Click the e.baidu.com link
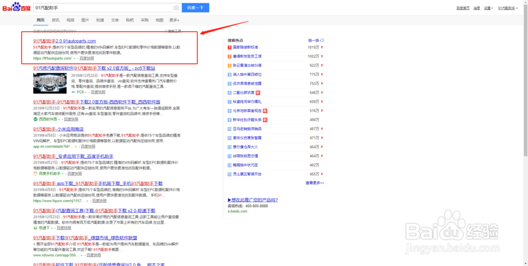528x266 pixels. tap(238, 211)
